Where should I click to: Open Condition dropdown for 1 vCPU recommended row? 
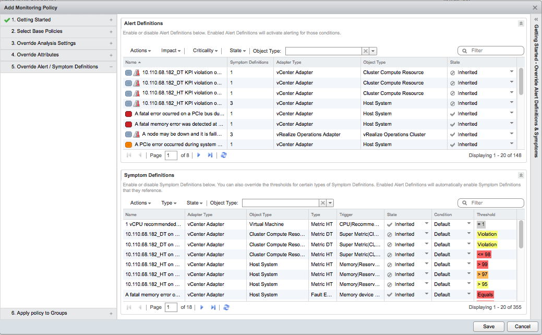point(468,224)
